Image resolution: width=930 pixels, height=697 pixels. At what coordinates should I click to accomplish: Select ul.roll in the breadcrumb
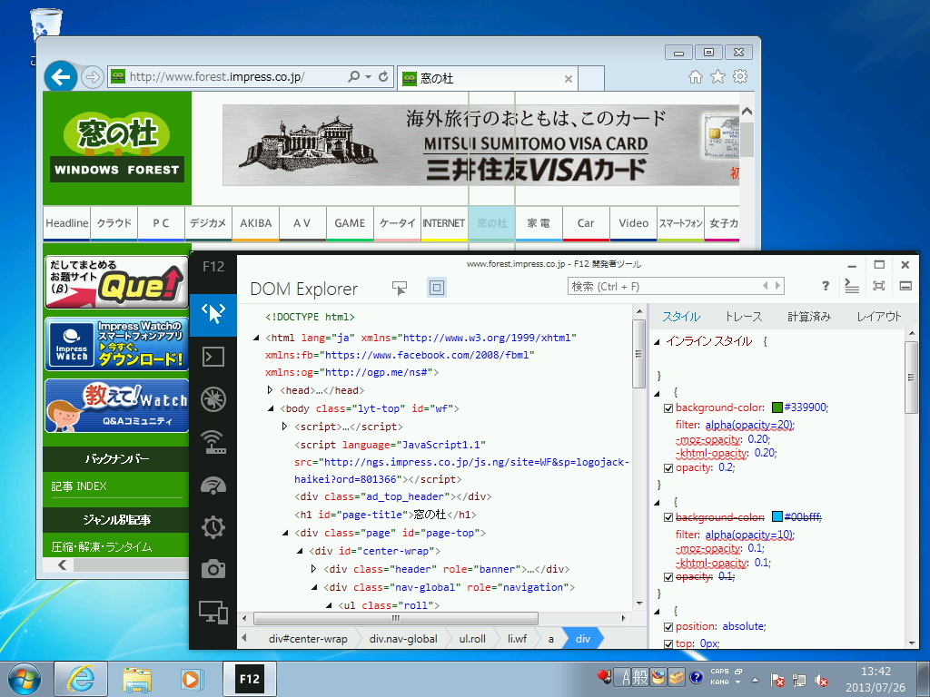coord(472,639)
